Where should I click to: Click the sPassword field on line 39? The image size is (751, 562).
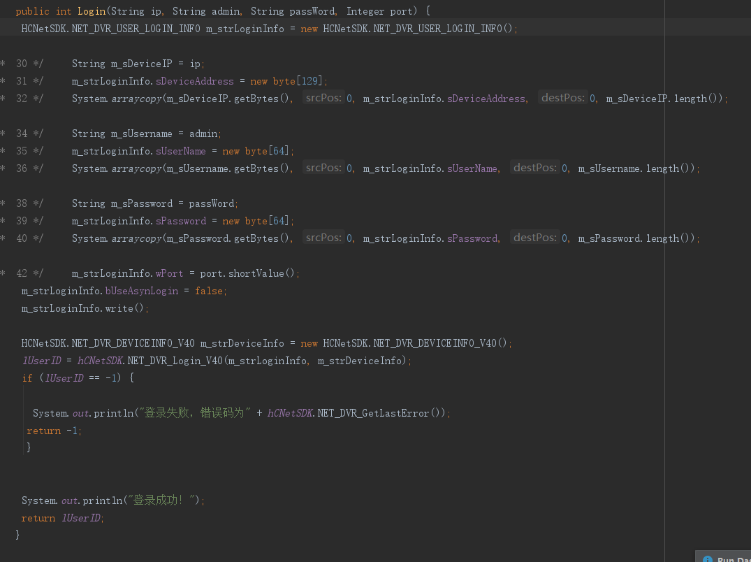[x=180, y=221]
